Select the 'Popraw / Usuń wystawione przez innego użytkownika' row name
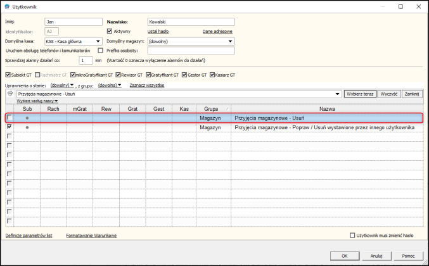This screenshot has width=429, height=266. (324, 127)
